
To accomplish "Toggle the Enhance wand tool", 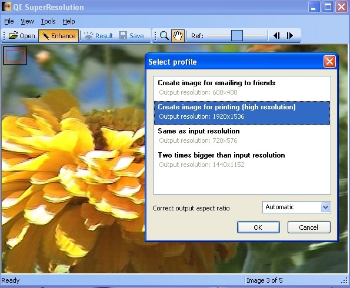I will point(58,36).
